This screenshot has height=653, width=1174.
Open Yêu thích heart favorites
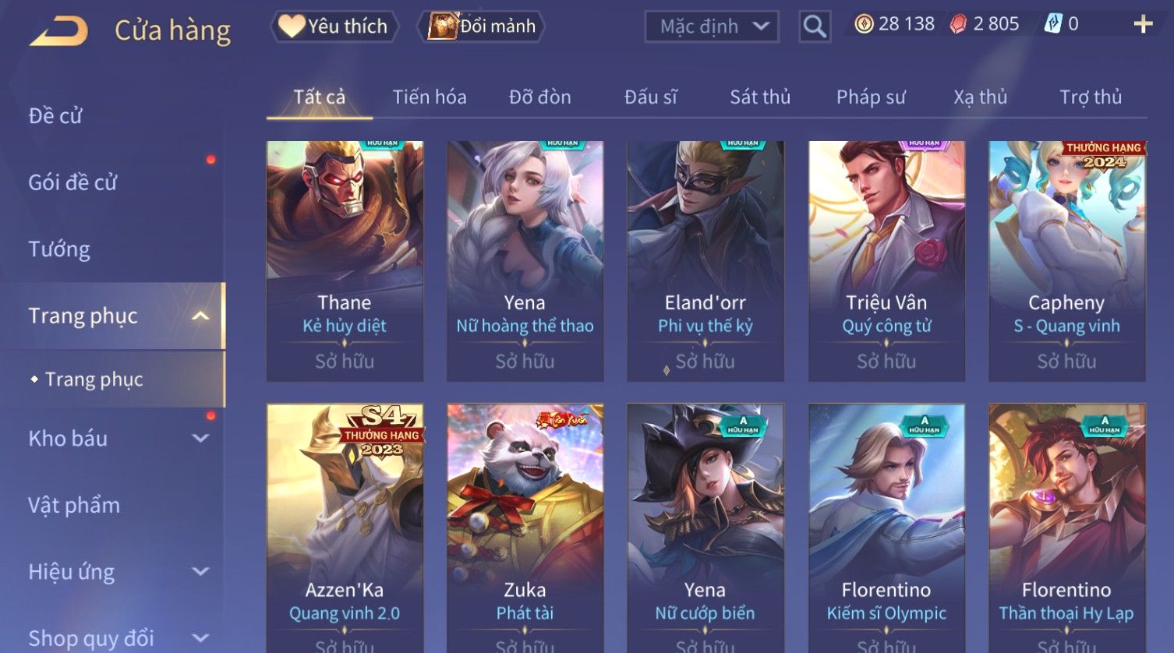334,26
